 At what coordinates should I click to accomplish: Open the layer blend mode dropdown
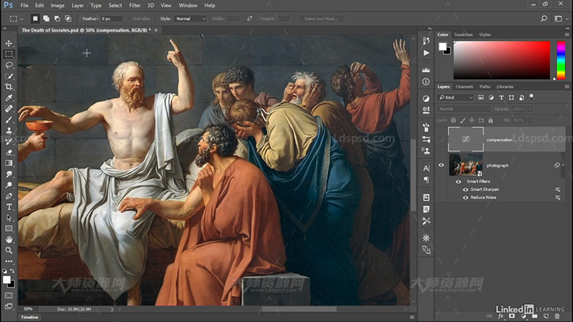tap(463, 109)
